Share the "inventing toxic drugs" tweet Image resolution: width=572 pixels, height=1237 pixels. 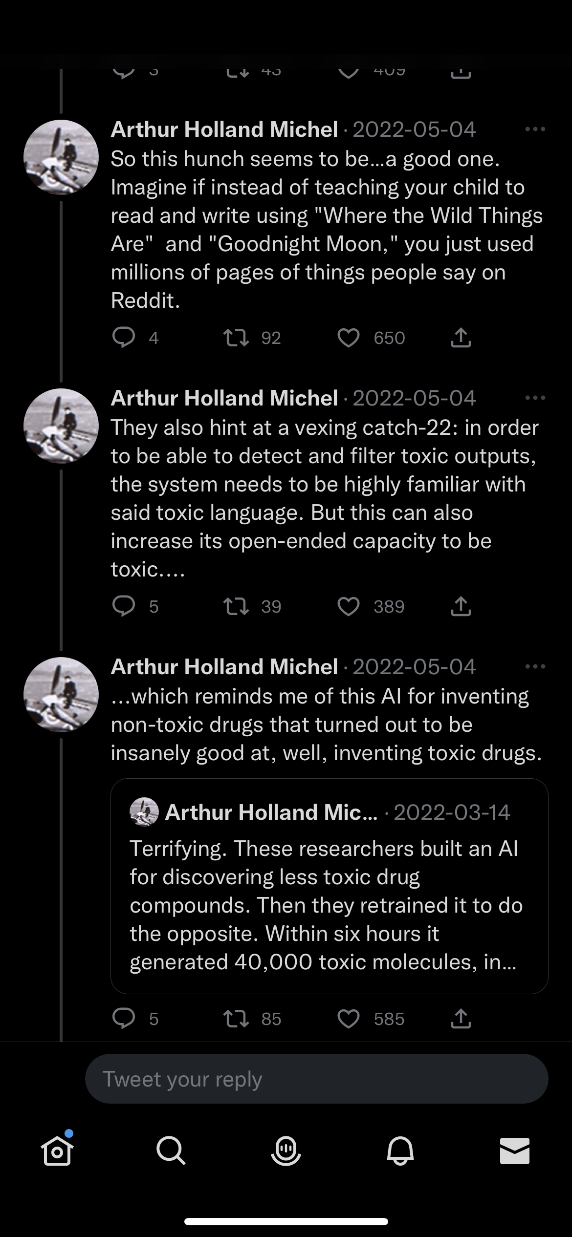pyautogui.click(x=461, y=1019)
